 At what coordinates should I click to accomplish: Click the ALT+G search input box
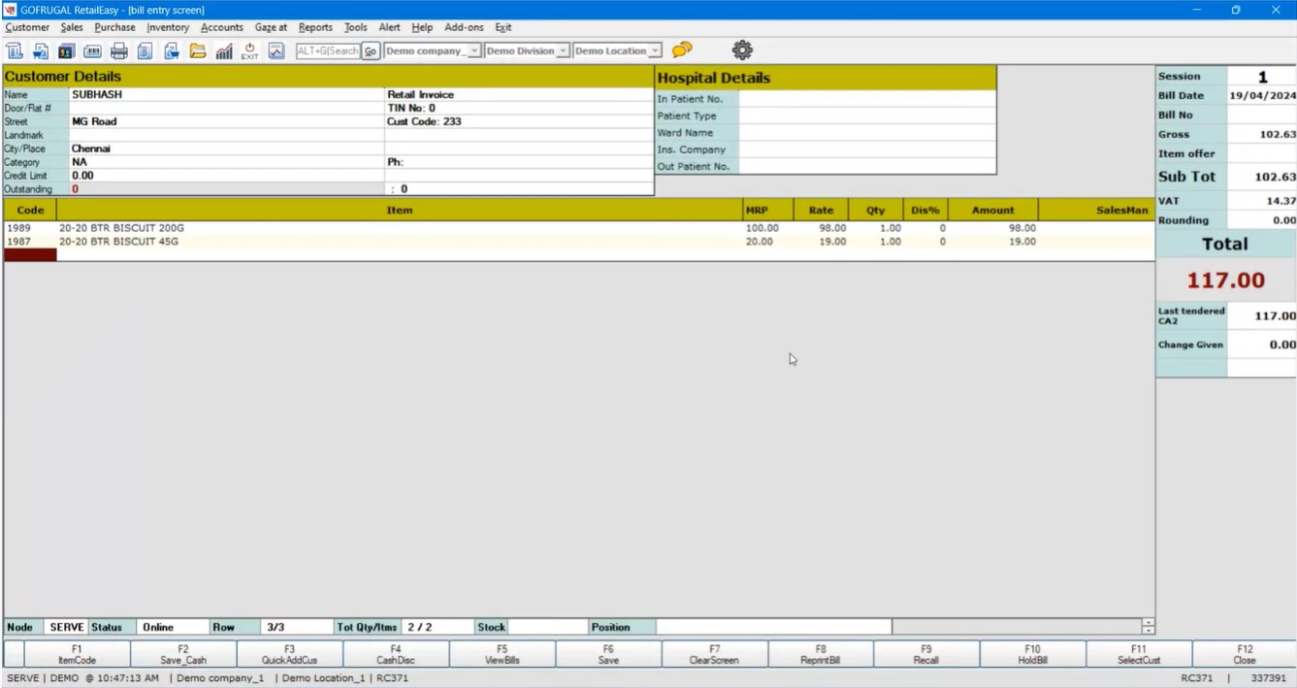pos(328,50)
